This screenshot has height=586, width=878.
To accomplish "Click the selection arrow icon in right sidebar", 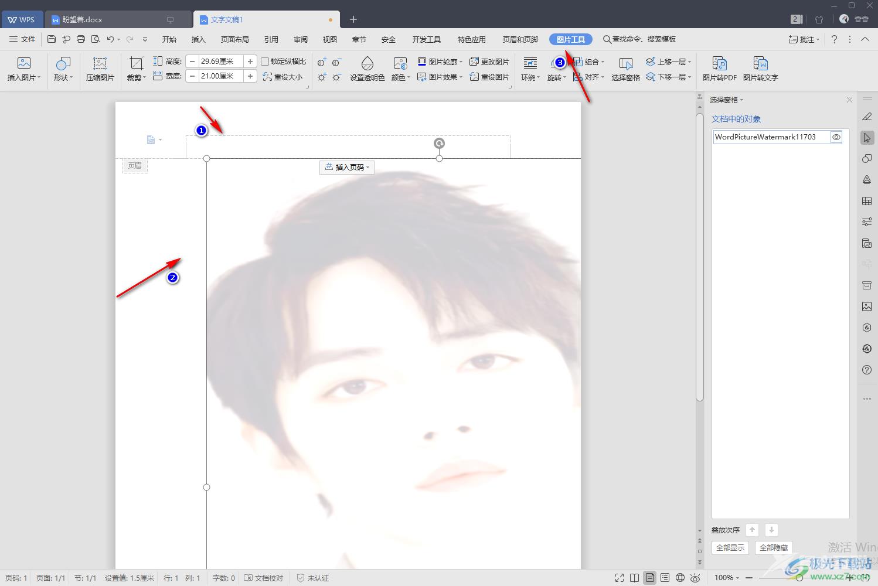I will (x=867, y=138).
